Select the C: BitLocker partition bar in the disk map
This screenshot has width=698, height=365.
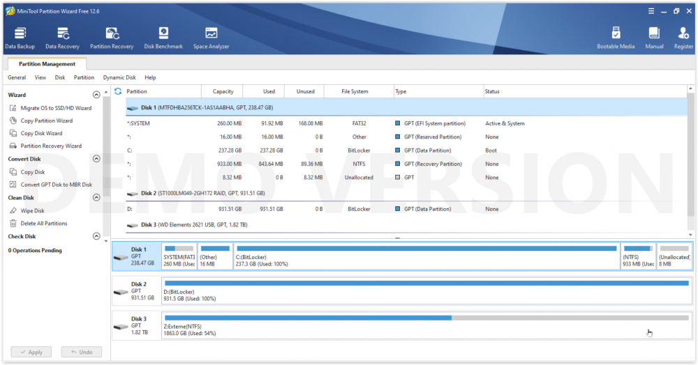click(x=426, y=256)
